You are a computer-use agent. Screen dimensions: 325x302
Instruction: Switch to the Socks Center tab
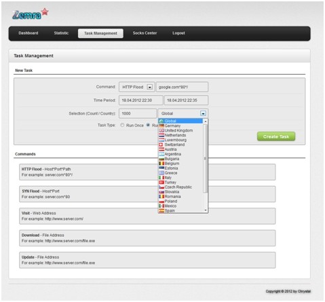click(x=145, y=33)
